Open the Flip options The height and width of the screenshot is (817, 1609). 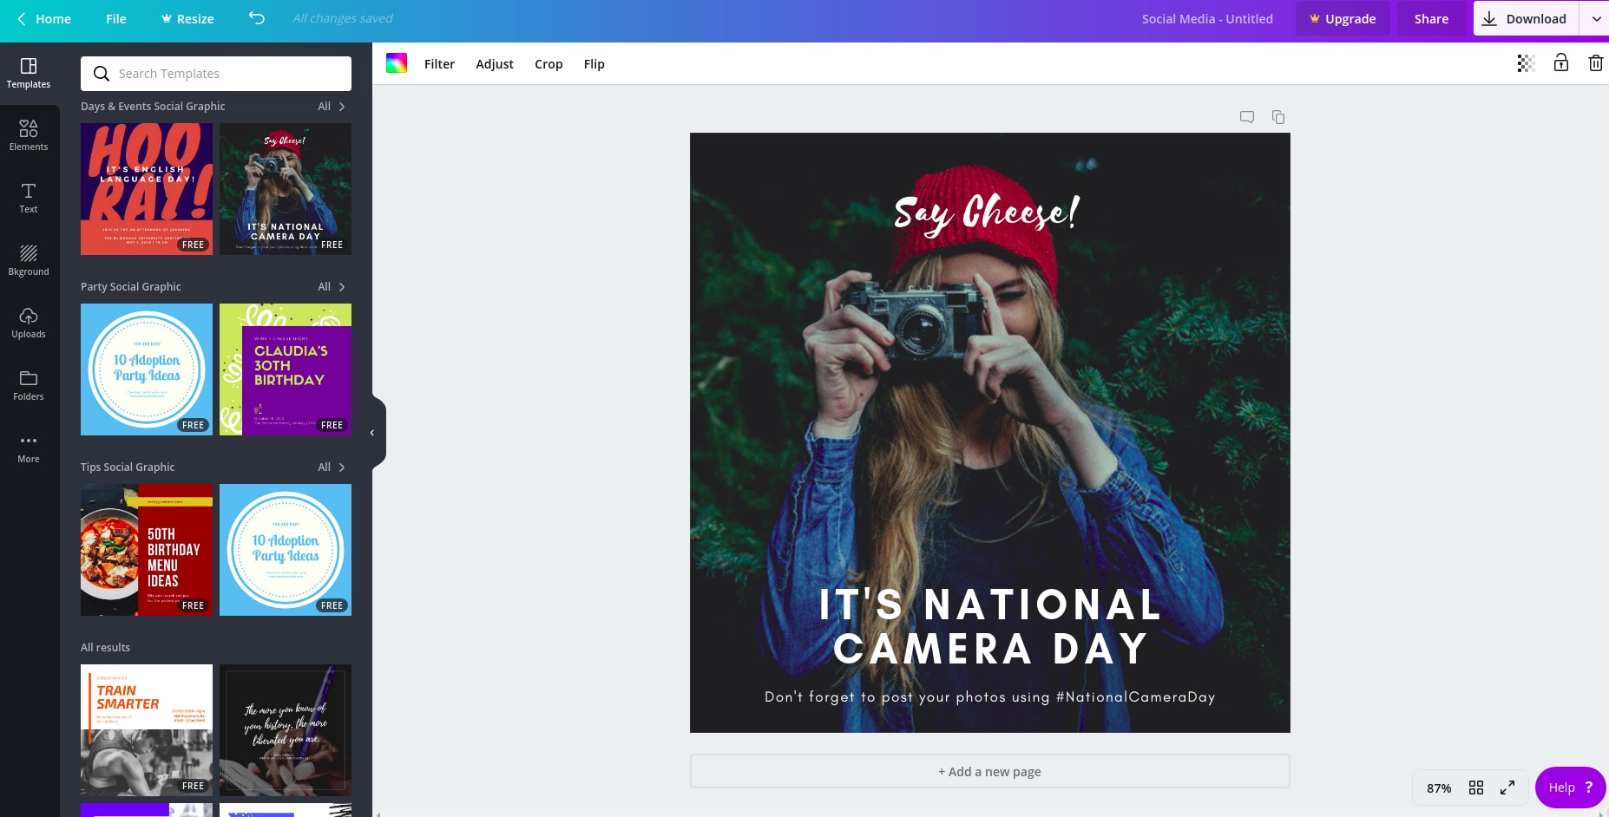594,63
